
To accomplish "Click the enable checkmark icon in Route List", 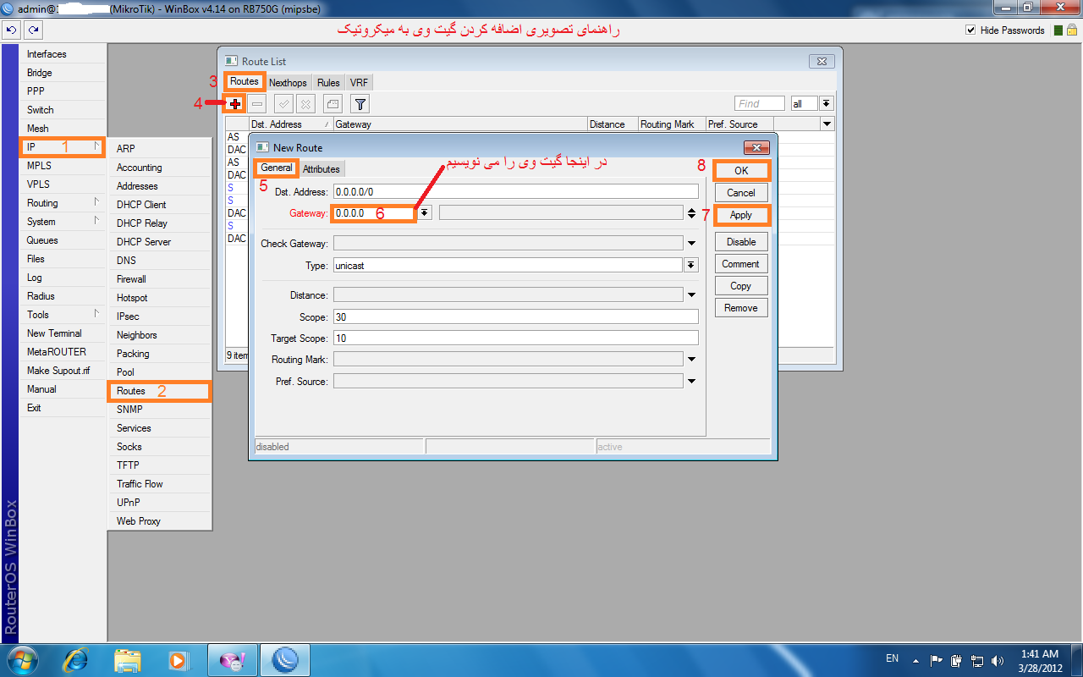I will click(284, 104).
